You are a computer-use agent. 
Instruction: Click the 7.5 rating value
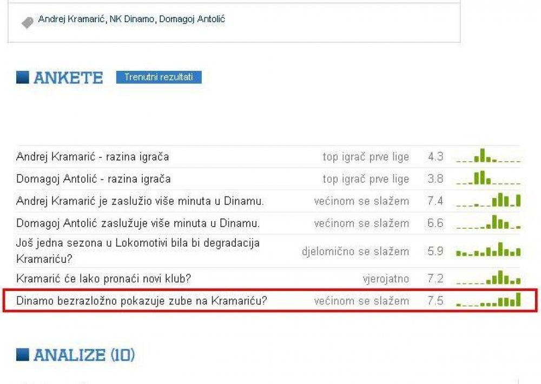pos(436,301)
